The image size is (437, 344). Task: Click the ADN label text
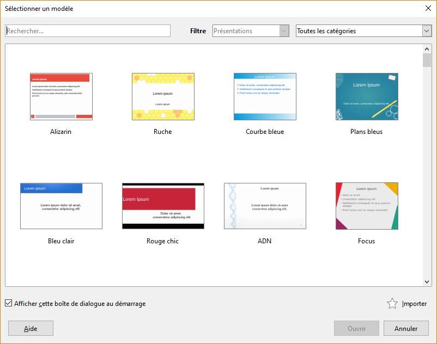coord(264,241)
